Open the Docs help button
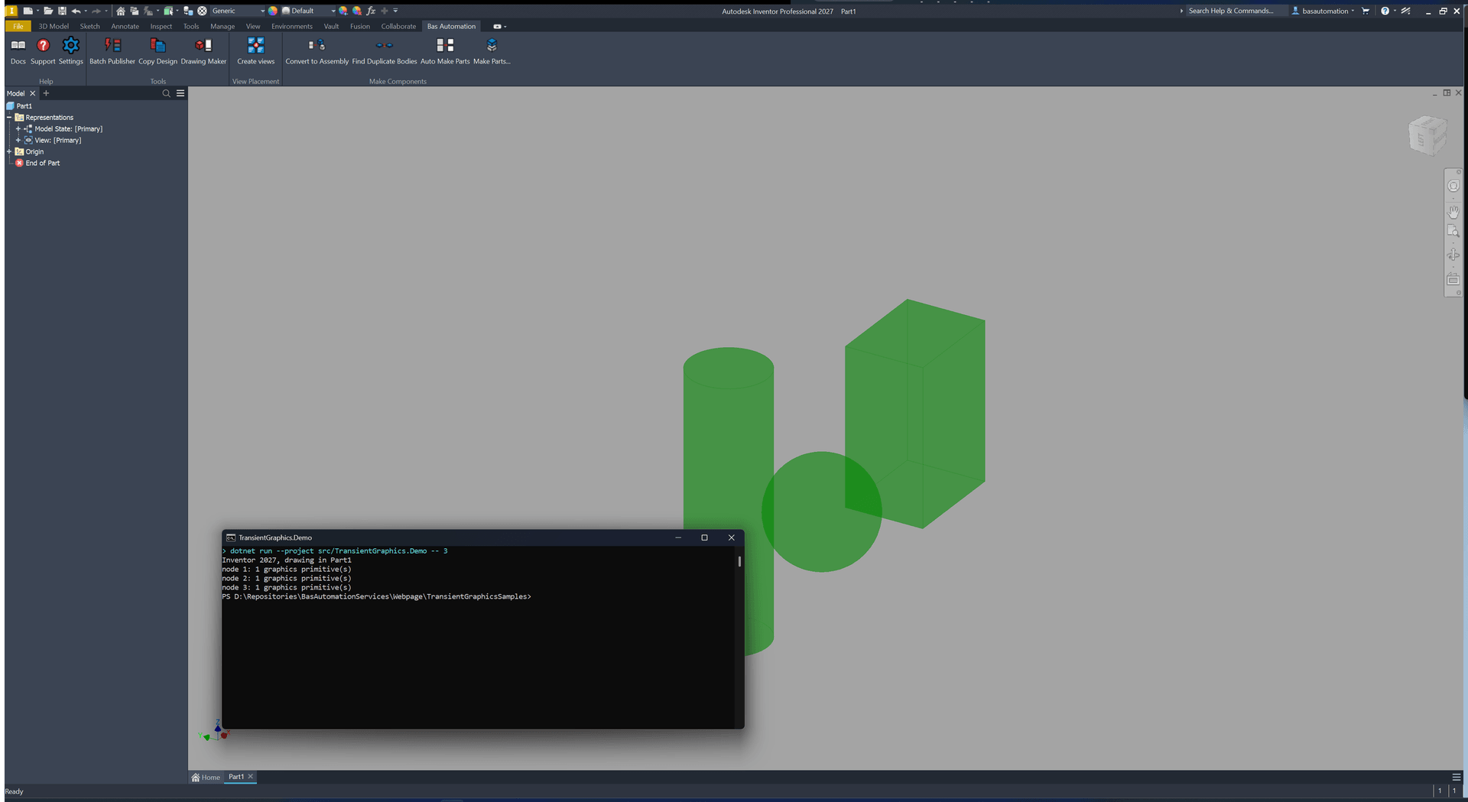Viewport: 1468px width, 802px height. [x=18, y=51]
